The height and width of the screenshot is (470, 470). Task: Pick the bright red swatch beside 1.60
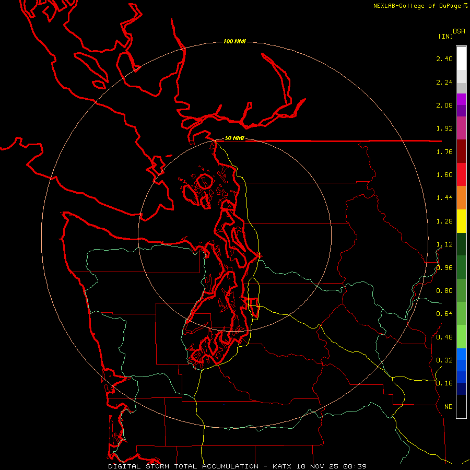tap(461, 174)
